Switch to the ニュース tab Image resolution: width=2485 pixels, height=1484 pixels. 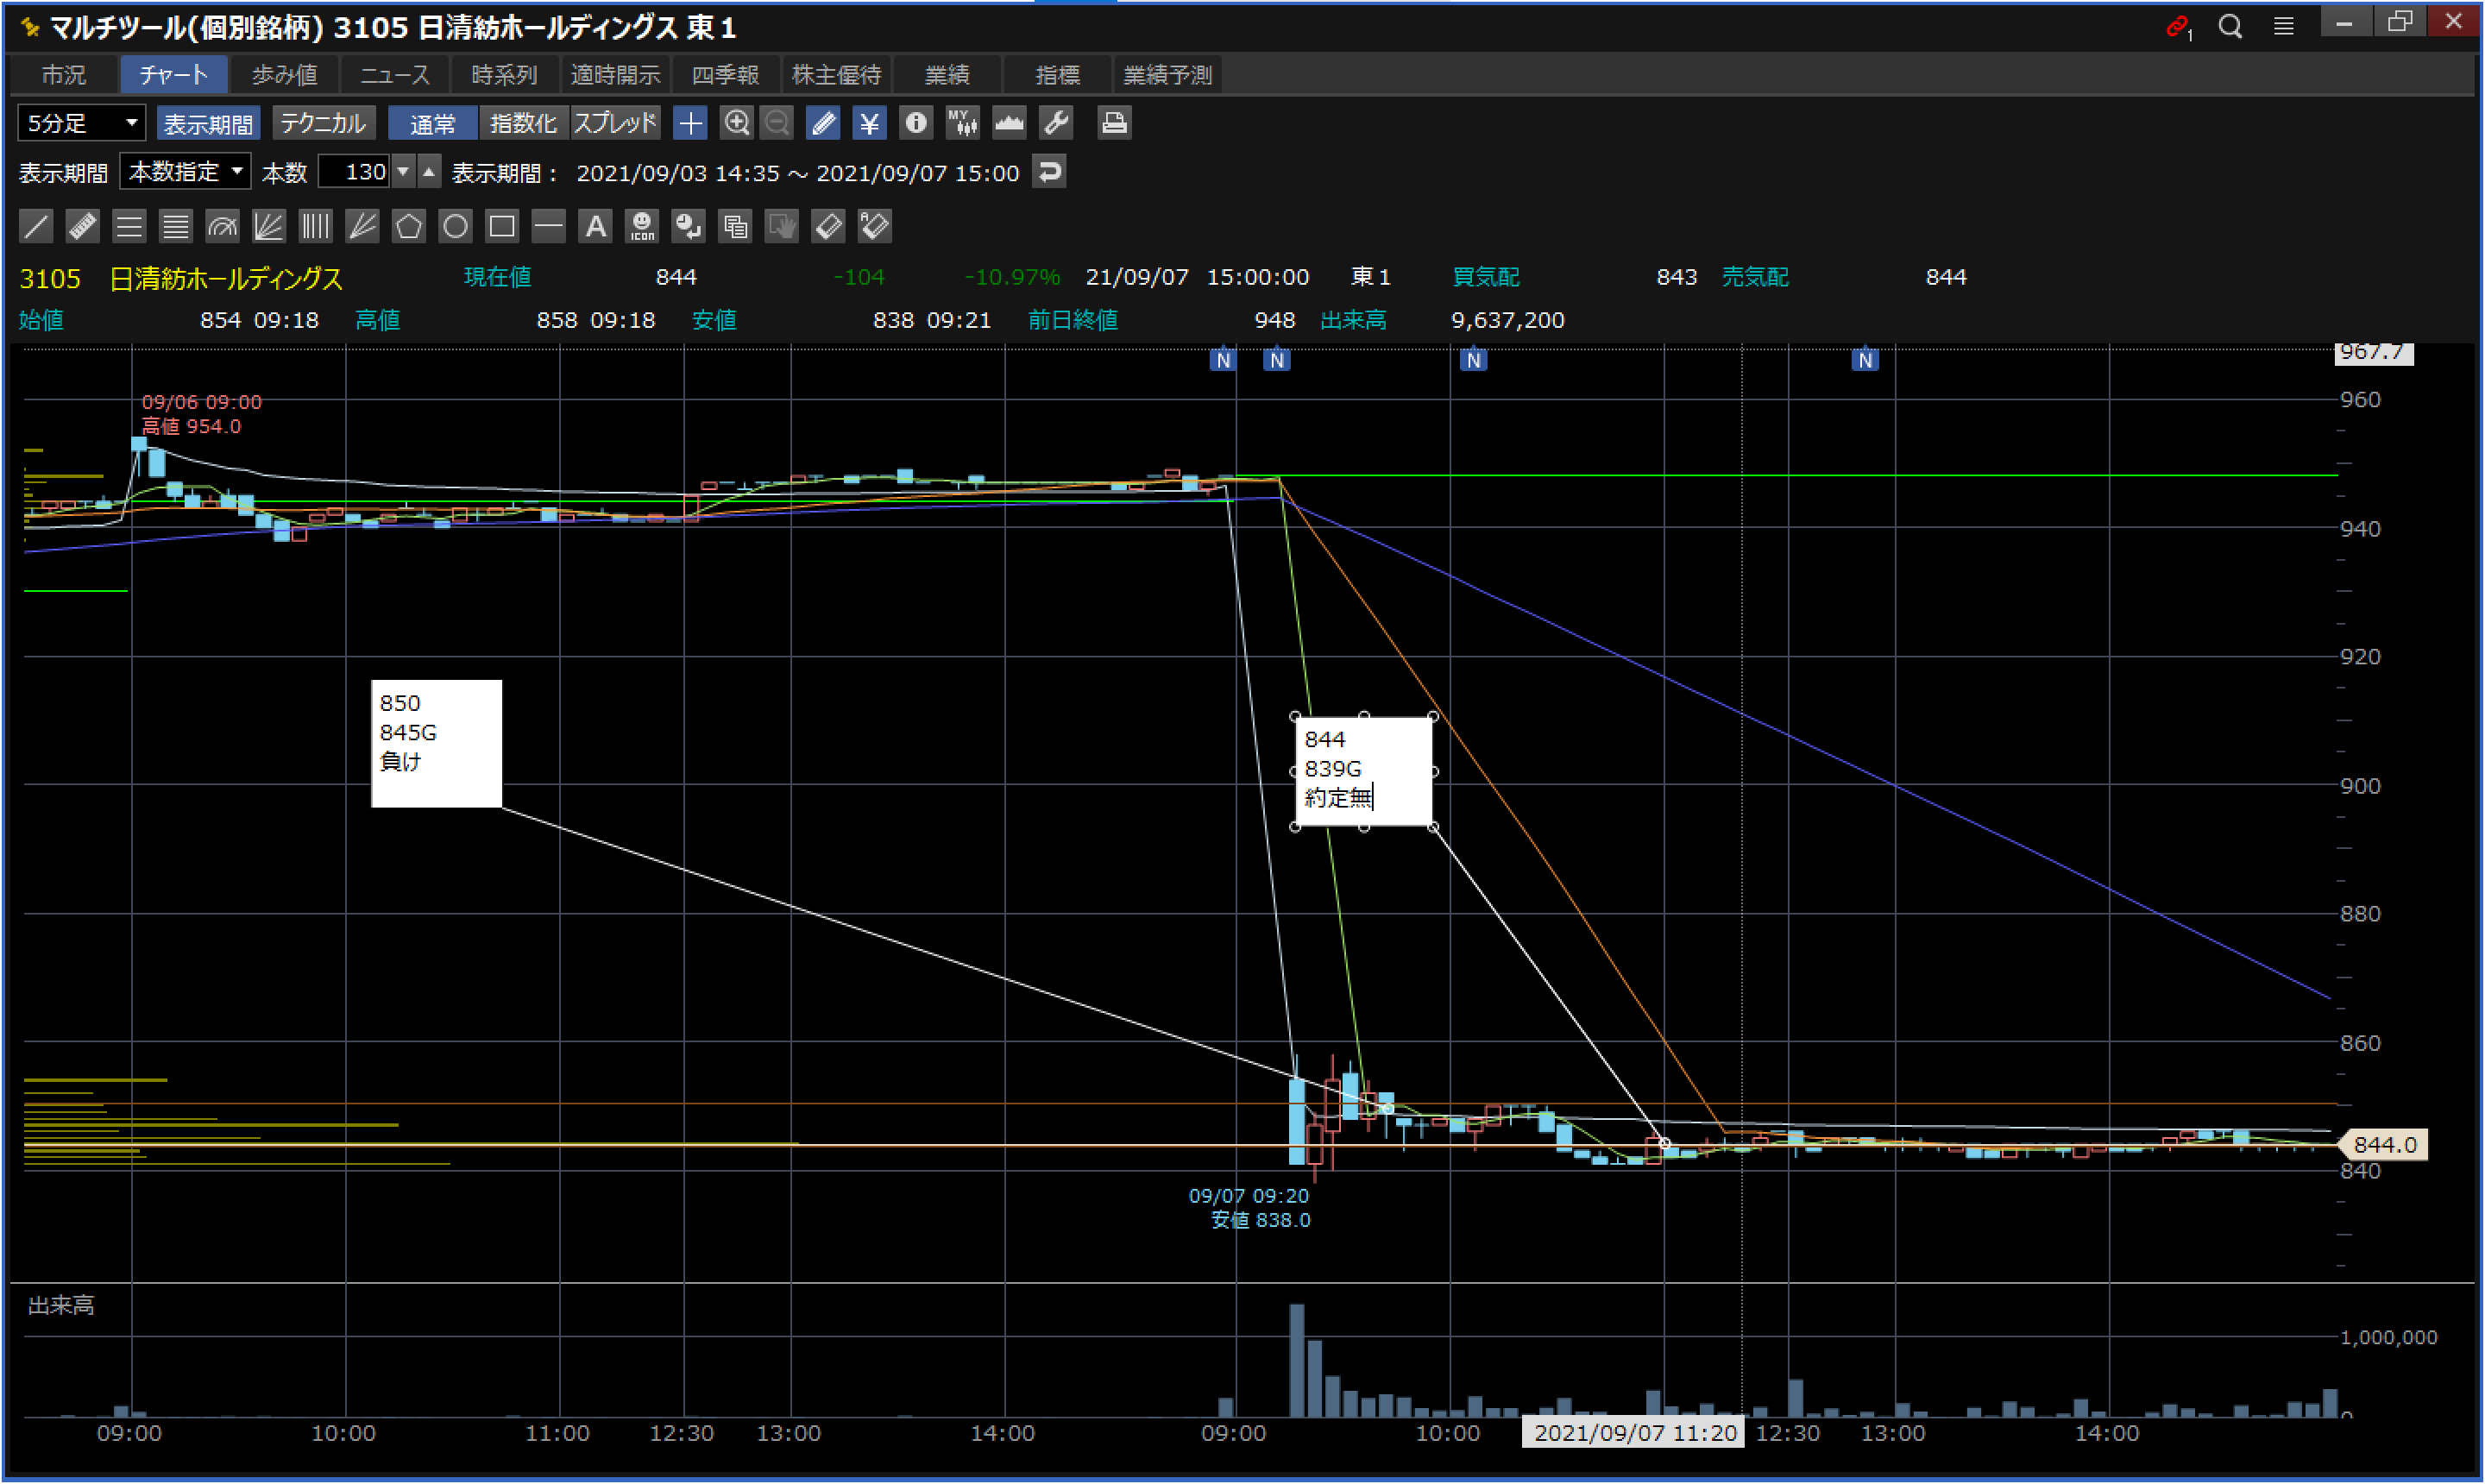(x=394, y=75)
